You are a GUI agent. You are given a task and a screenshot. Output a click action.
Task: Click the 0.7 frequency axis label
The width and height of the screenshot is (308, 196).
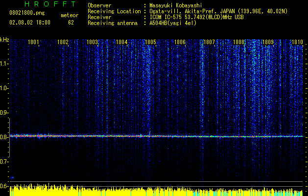point(4,161)
